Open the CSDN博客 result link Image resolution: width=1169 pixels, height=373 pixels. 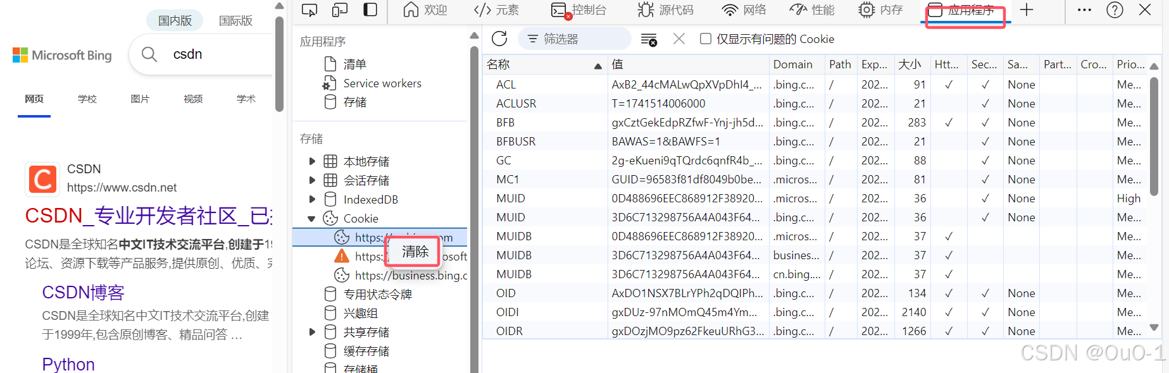(x=84, y=293)
